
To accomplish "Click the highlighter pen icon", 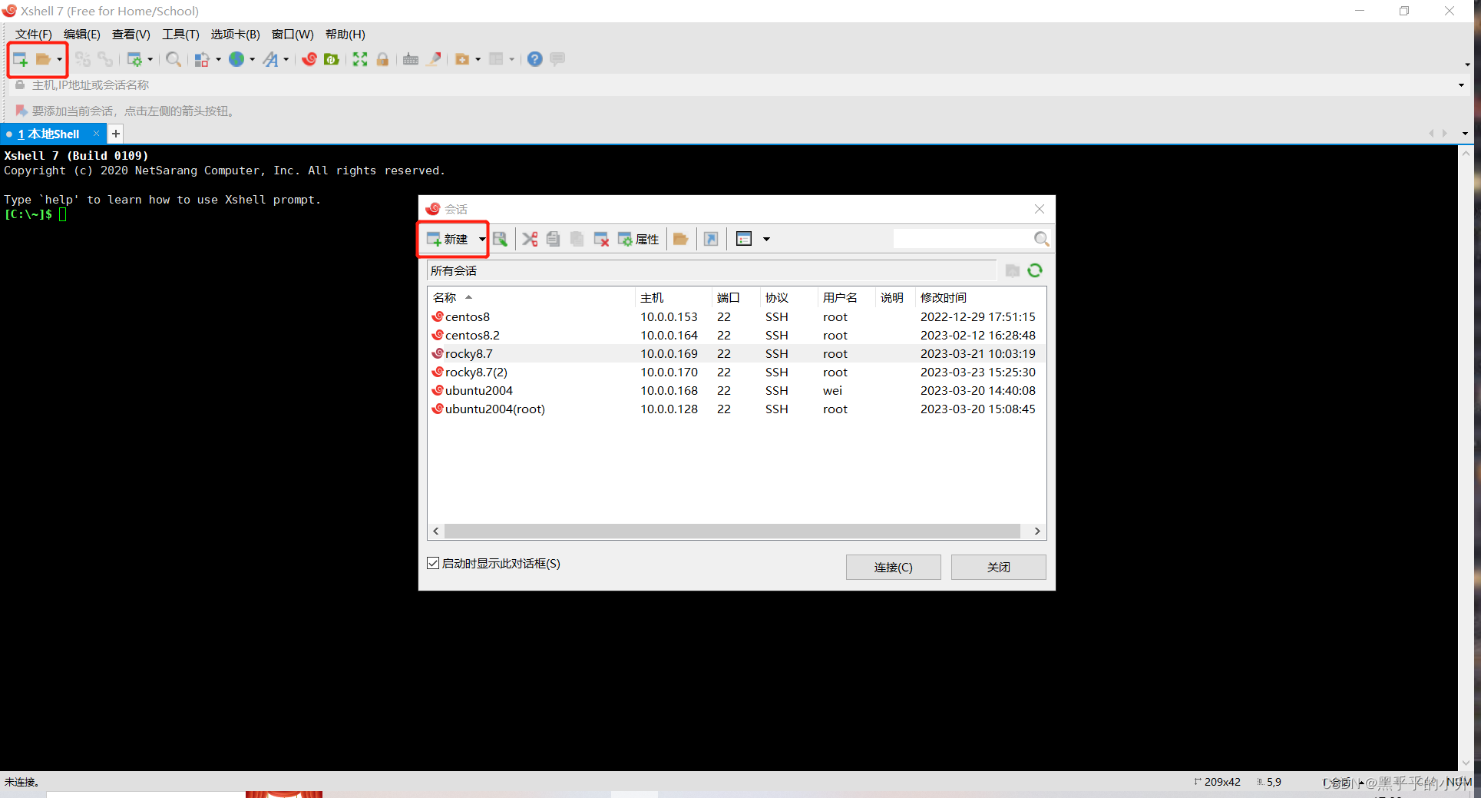I will pyautogui.click(x=434, y=59).
